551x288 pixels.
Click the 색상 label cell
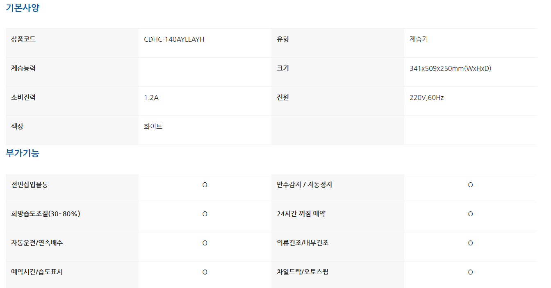17,127
